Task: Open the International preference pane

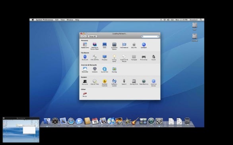Action: pyautogui.click(x=124, y=45)
